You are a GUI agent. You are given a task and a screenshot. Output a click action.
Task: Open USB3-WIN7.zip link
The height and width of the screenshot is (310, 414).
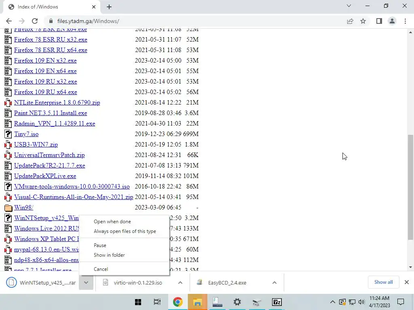36,145
